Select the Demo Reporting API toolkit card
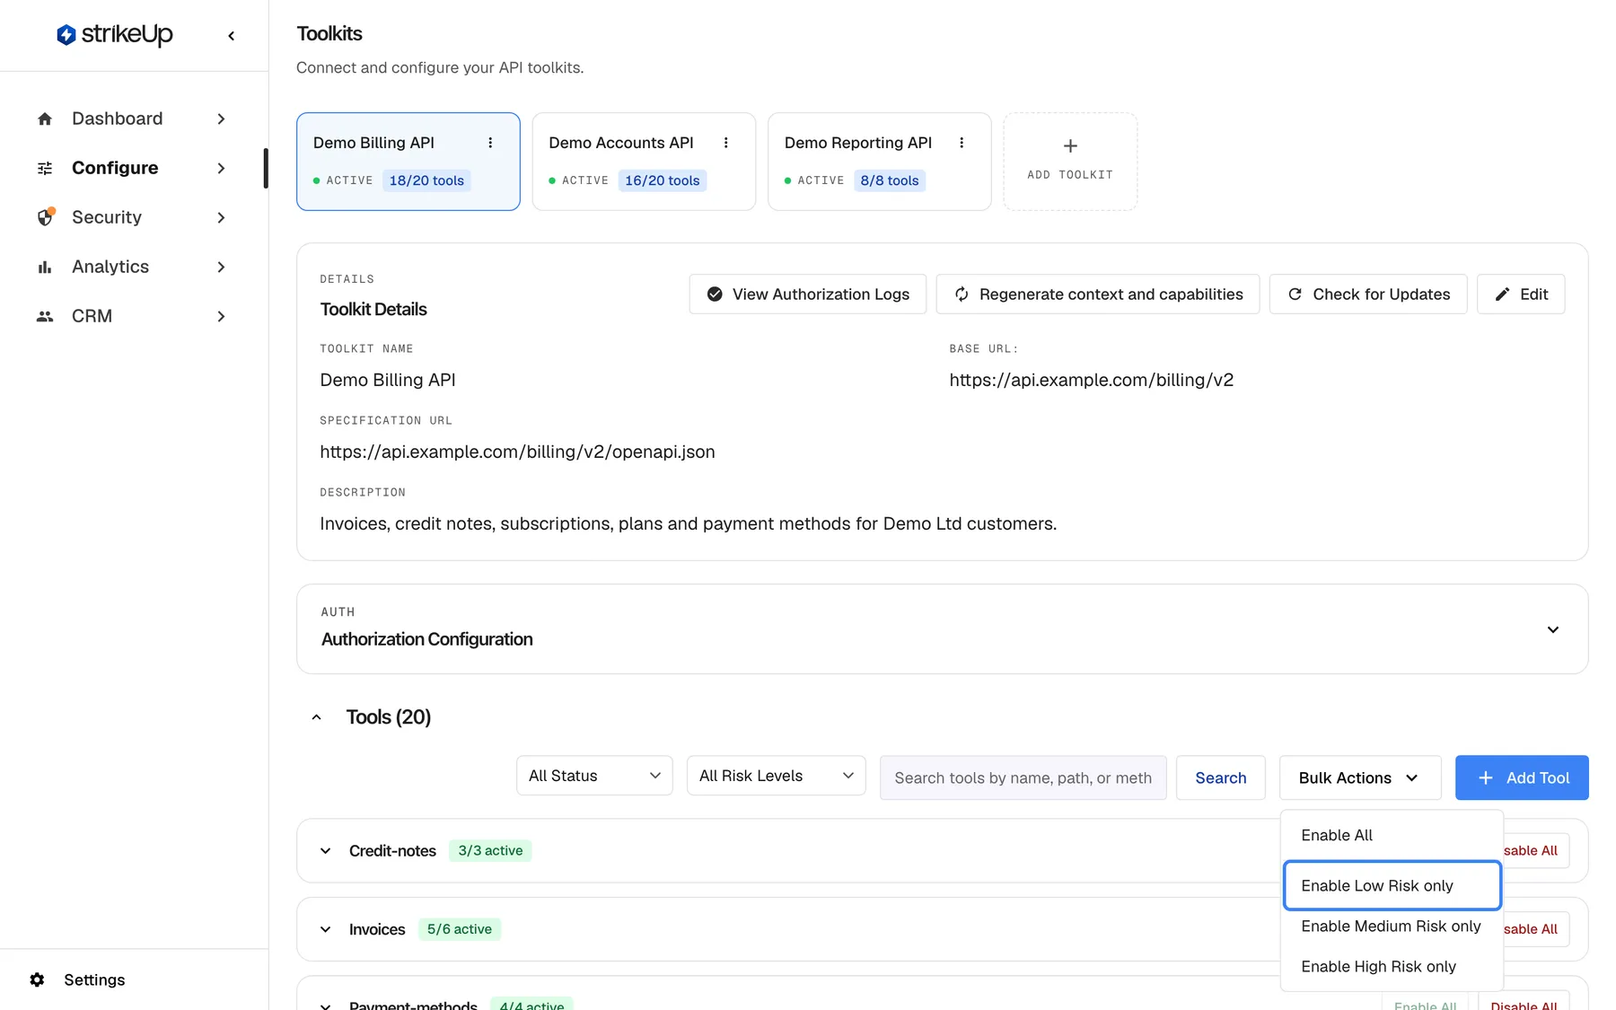The height and width of the screenshot is (1010, 1616). click(880, 162)
